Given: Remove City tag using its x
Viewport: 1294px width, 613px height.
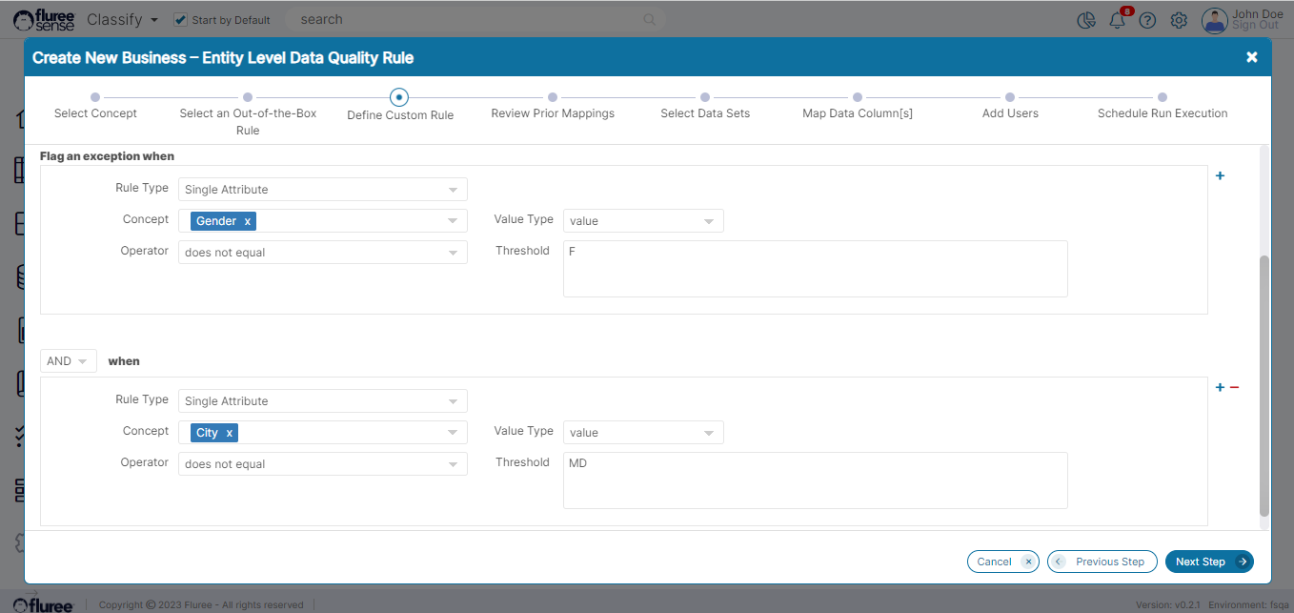Looking at the screenshot, I should pos(229,433).
